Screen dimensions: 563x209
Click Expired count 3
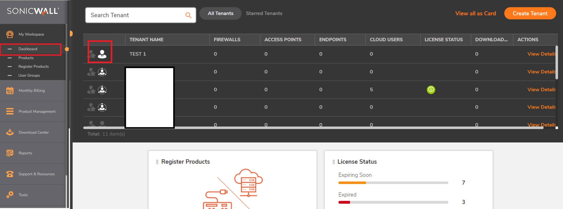(463, 202)
